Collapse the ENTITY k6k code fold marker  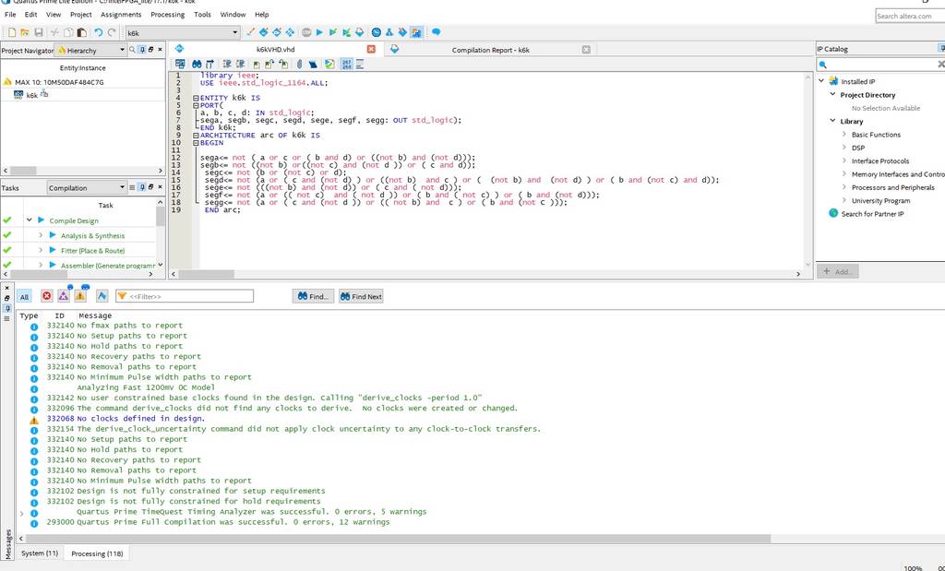coord(196,98)
